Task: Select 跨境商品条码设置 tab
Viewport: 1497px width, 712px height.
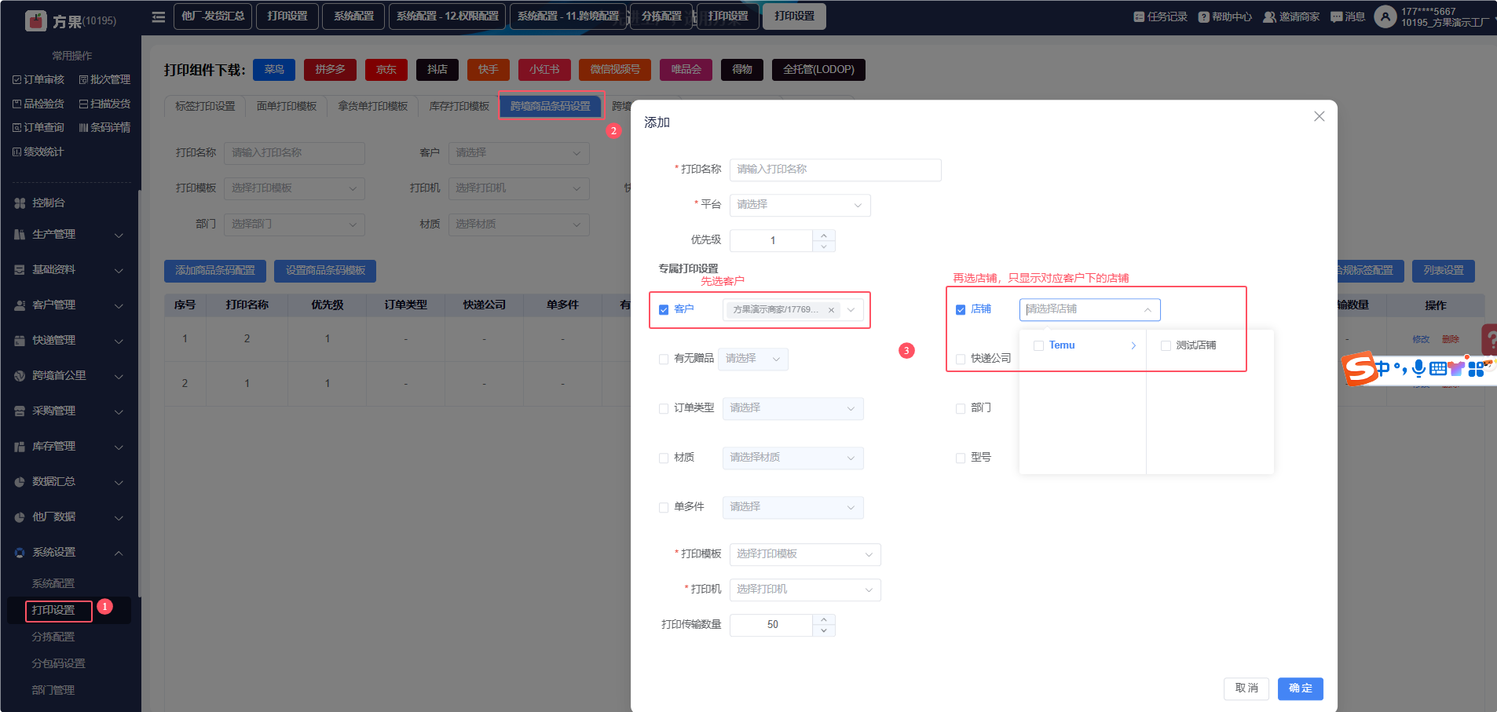Action: (x=551, y=106)
